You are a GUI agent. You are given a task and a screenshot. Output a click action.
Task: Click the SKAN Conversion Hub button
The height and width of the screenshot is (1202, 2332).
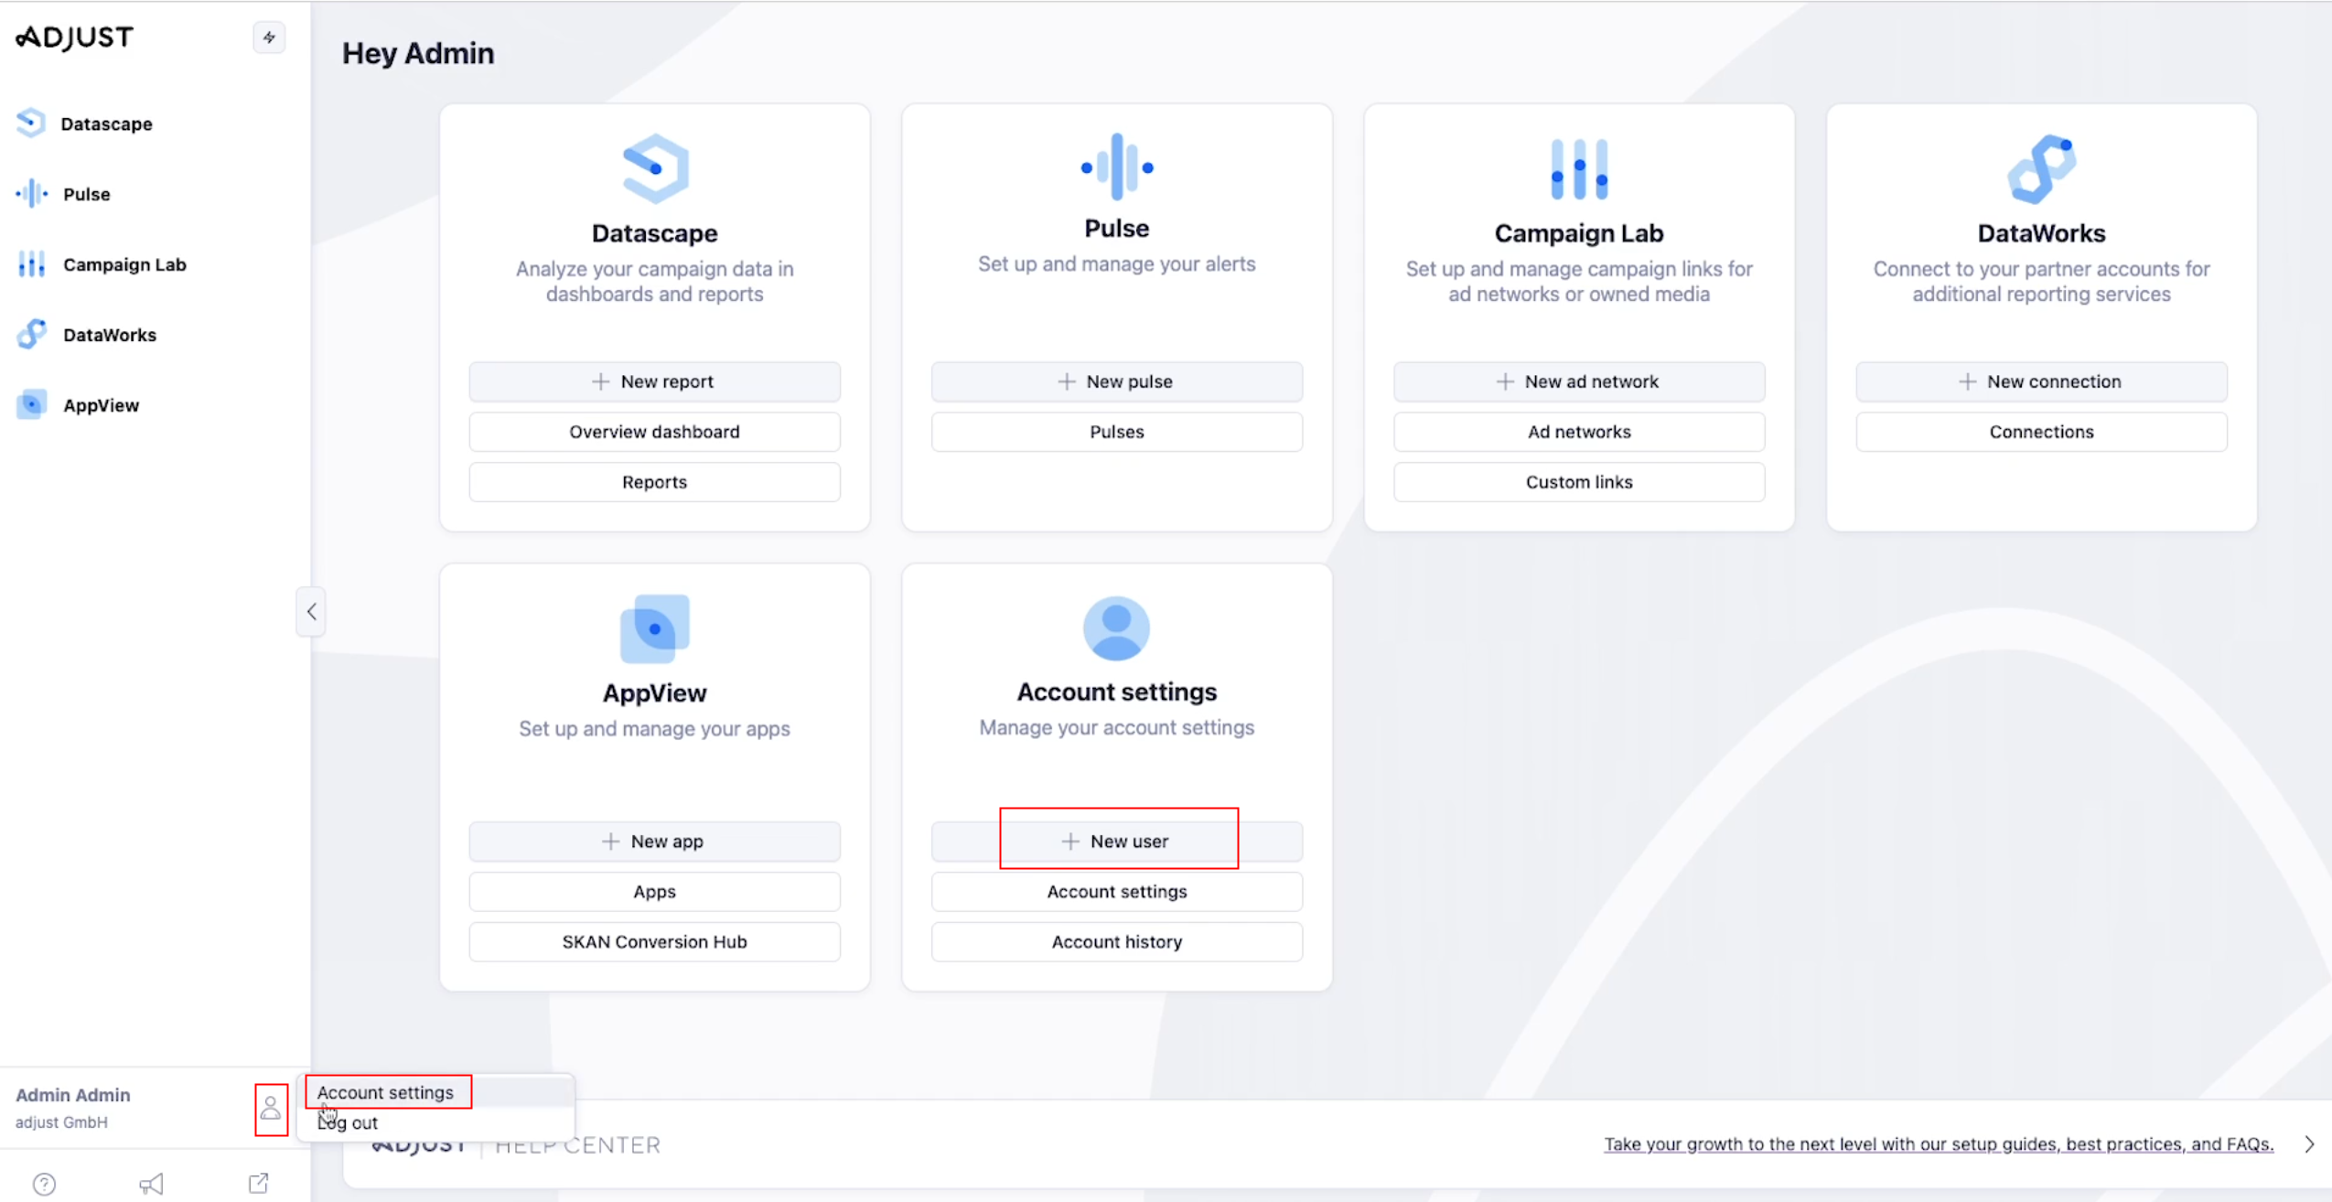pyautogui.click(x=654, y=941)
